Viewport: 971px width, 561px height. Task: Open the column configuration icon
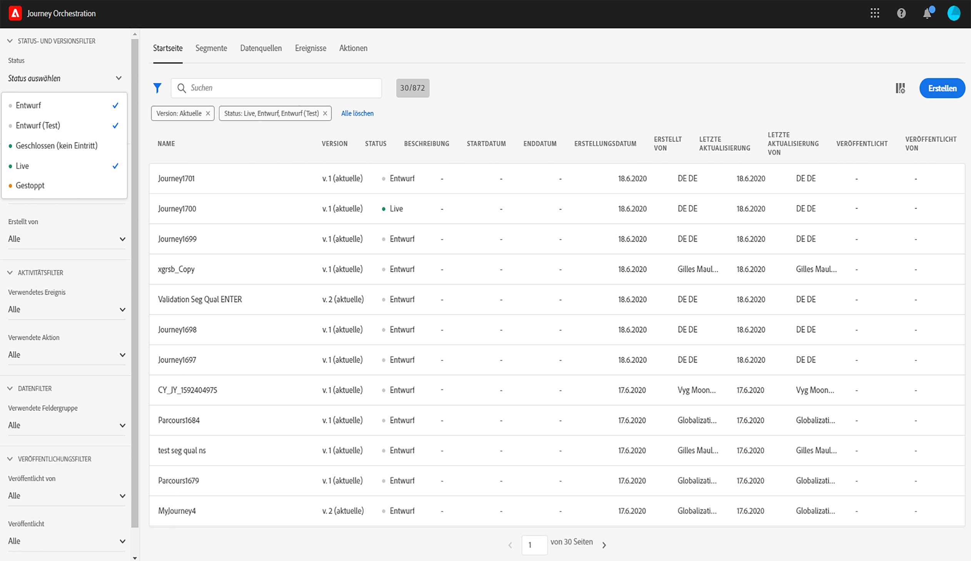900,88
